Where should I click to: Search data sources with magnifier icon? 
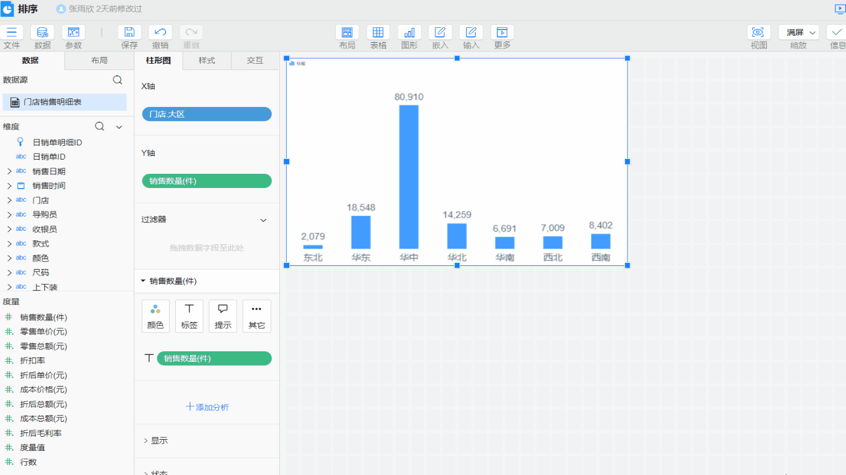coord(117,80)
